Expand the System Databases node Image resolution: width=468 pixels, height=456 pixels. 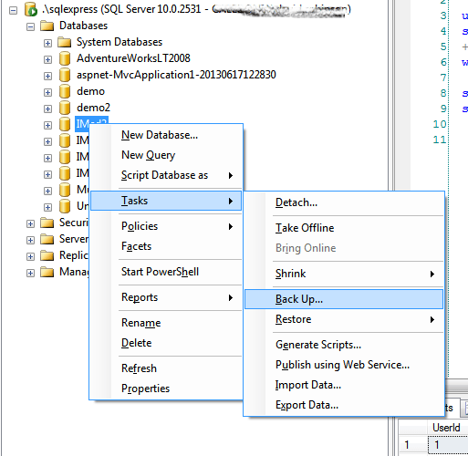tap(47, 44)
